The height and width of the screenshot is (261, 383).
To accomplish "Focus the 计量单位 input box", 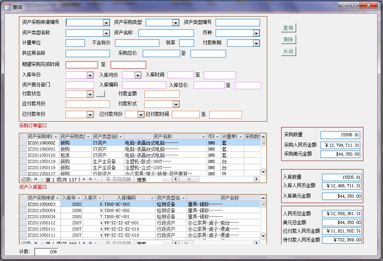I will 75,43.
